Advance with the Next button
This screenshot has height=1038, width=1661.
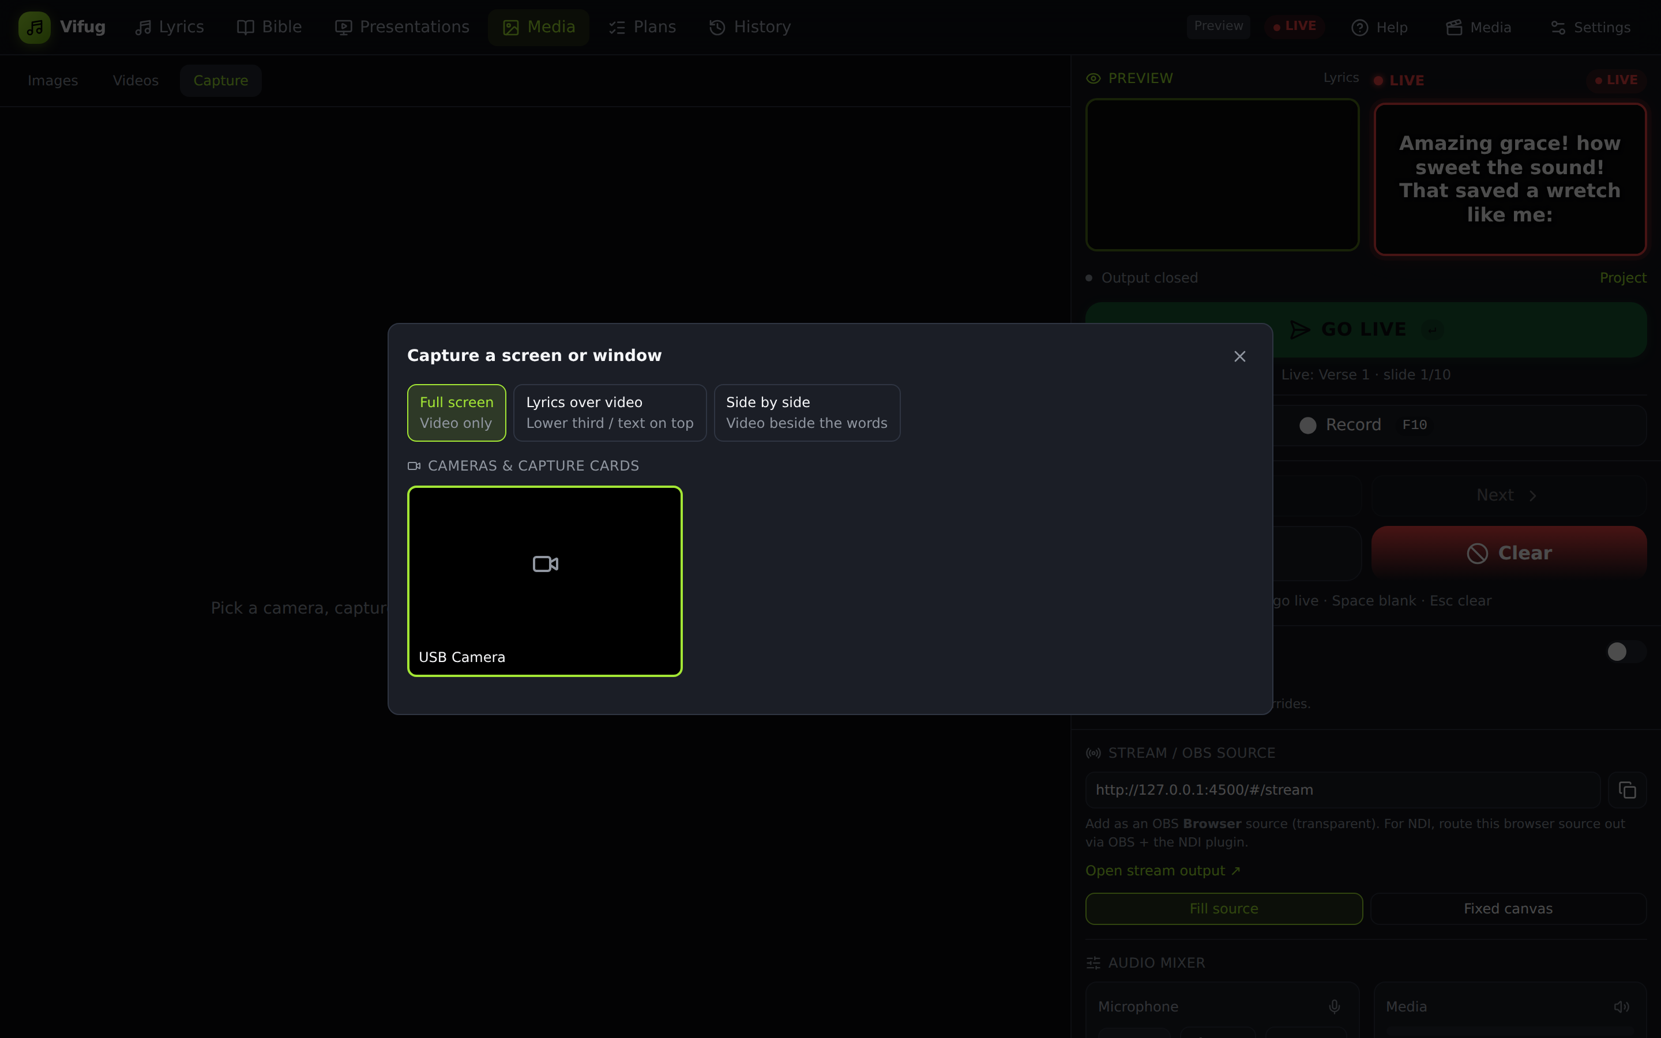1509,495
